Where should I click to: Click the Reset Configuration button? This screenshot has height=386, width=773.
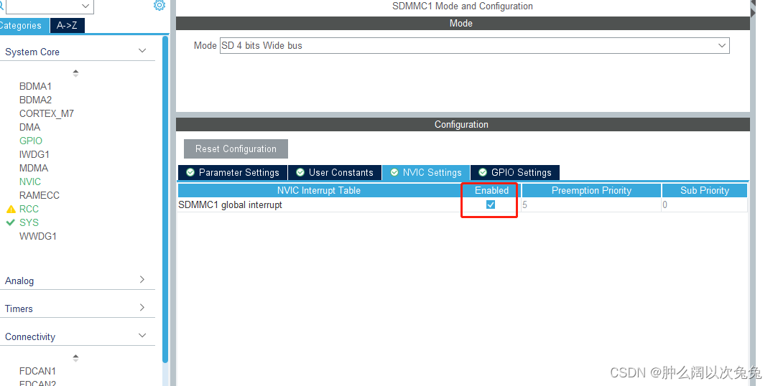[236, 149]
